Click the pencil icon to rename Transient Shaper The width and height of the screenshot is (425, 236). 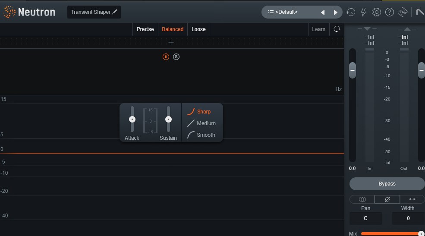pyautogui.click(x=115, y=12)
